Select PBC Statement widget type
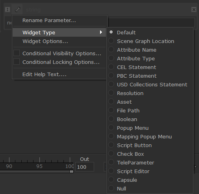The image size is (199, 194). coord(150,76)
